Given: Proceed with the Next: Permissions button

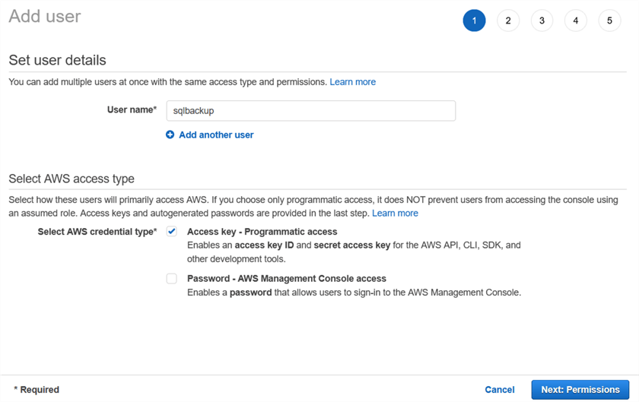Looking at the screenshot, I should click(x=580, y=390).
